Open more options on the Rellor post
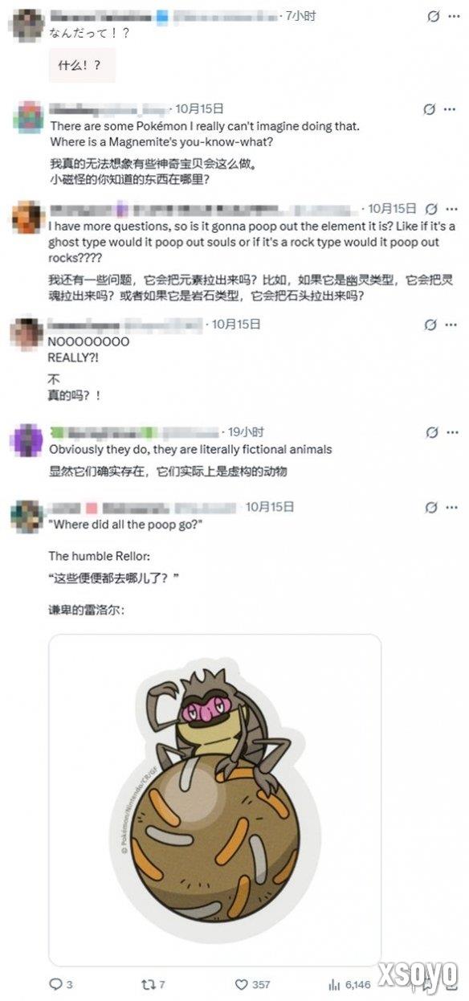469x1001 pixels. pyautogui.click(x=449, y=508)
